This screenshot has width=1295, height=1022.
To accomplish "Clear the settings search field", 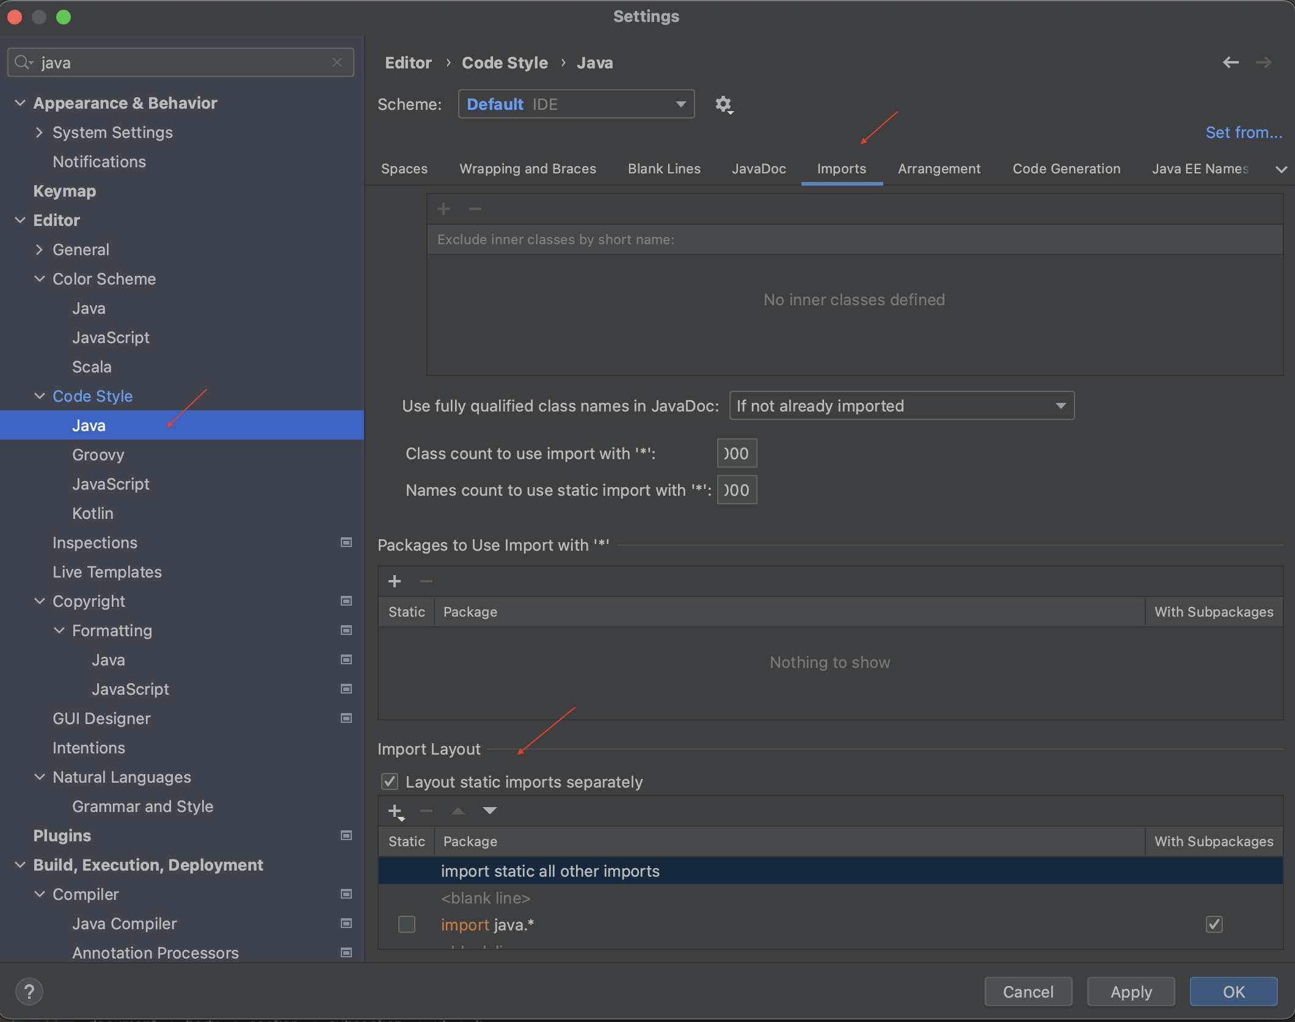I will coord(337,62).
